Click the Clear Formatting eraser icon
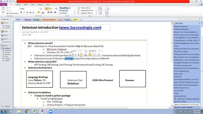Viewport: 203px width, 114px height. (56, 9)
